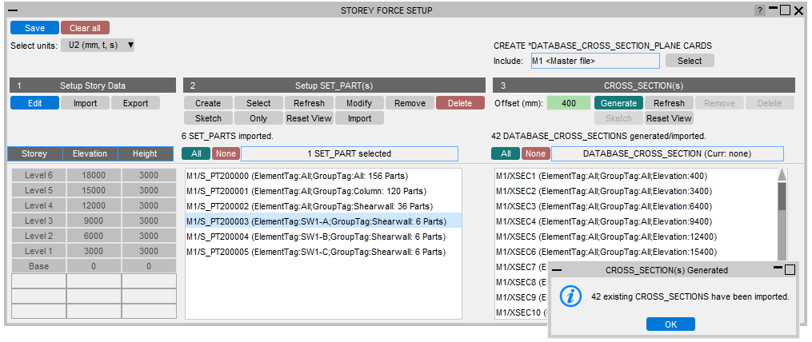Viewport: 812px width, 342px height.
Task: Click the Storey column header
Action: coord(34,153)
